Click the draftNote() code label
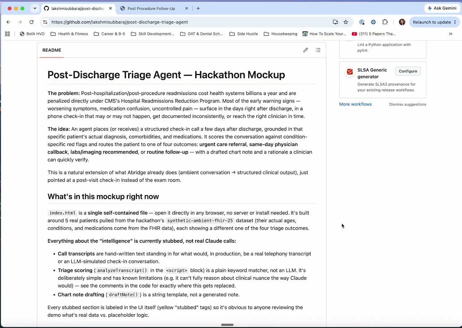Image resolution: width=462 pixels, height=328 pixels. (x=123, y=295)
